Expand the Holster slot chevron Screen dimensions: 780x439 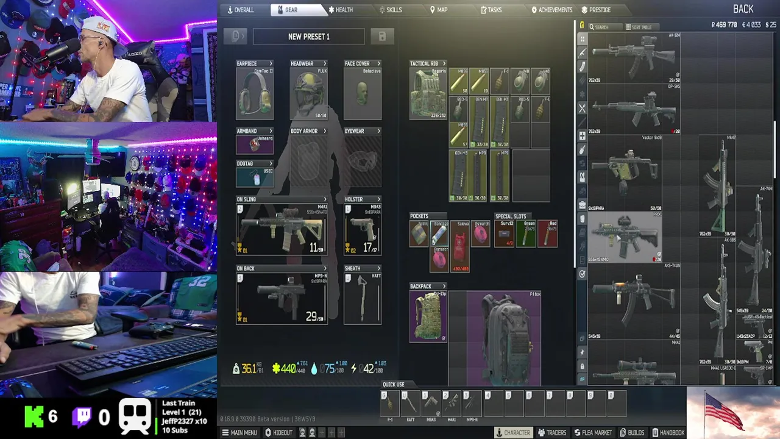378,199
